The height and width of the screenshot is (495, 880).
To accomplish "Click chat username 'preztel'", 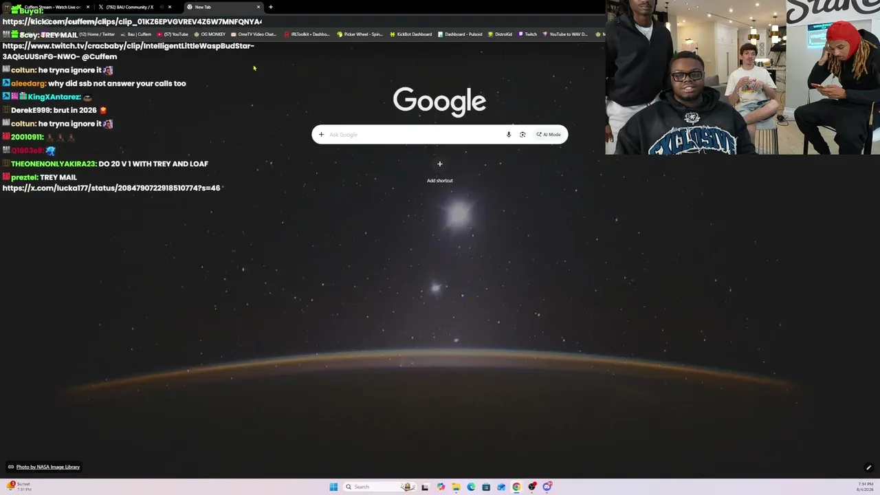I will [x=25, y=177].
